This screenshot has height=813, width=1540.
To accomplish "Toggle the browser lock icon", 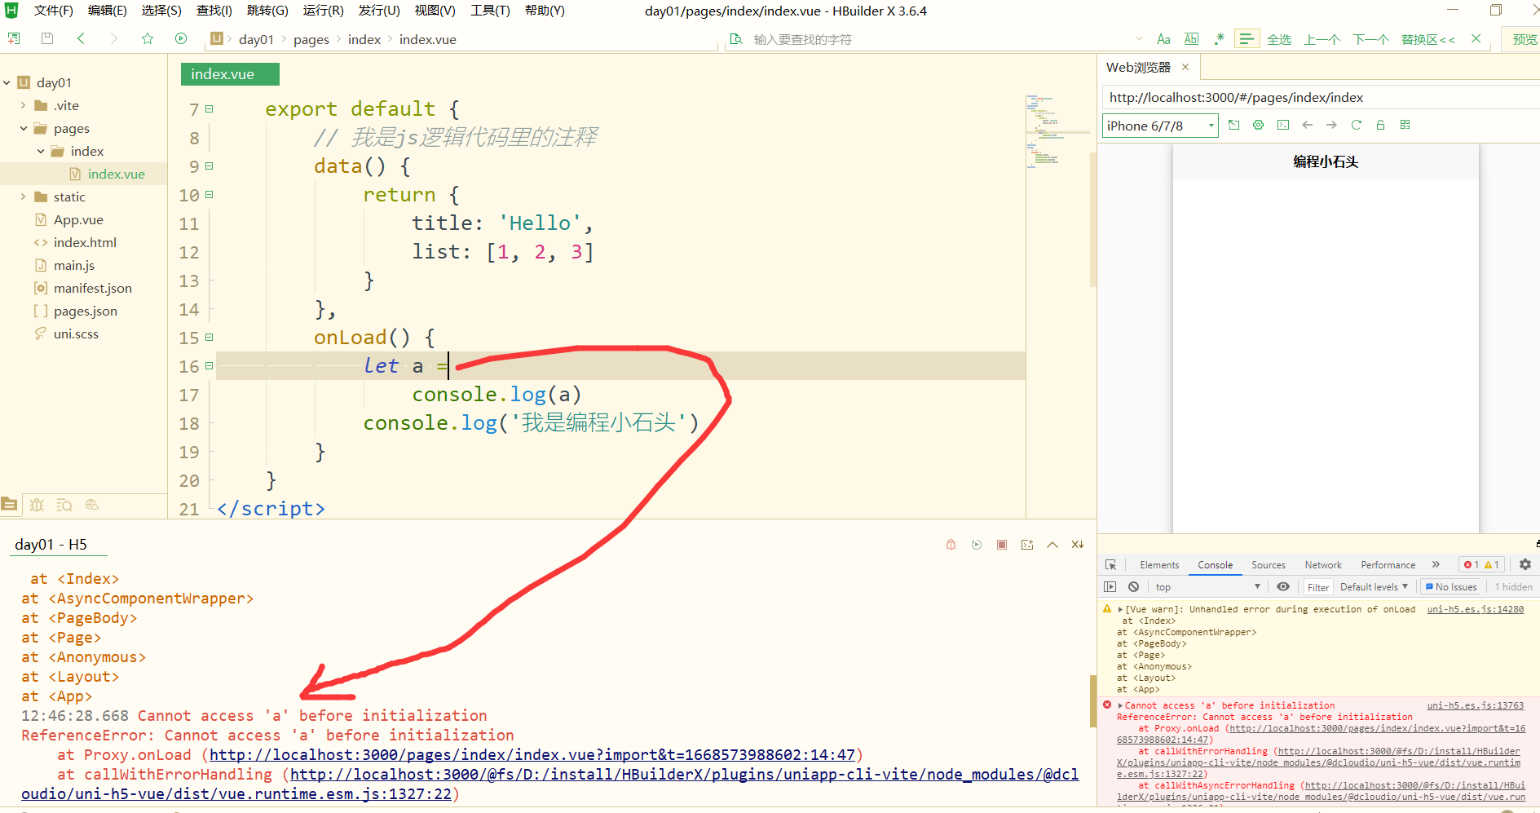I will coord(1380,125).
